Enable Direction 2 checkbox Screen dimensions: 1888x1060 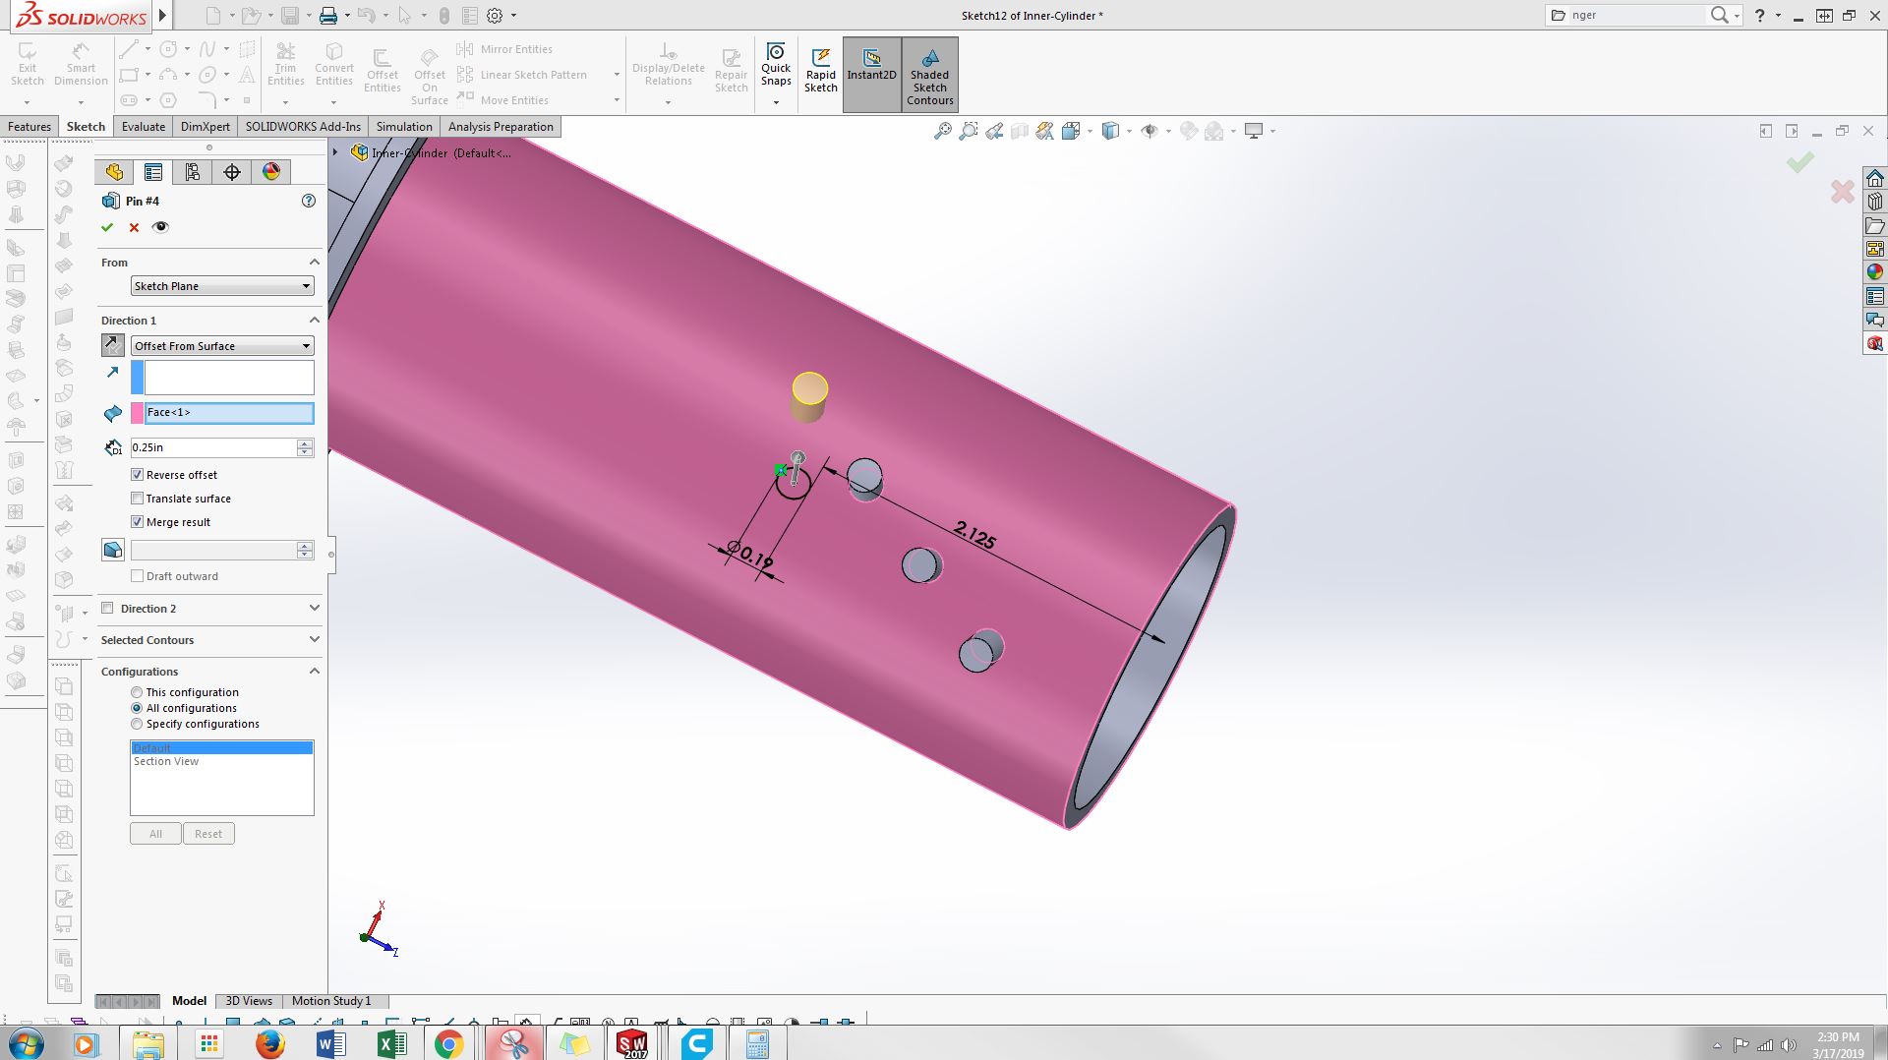point(107,609)
